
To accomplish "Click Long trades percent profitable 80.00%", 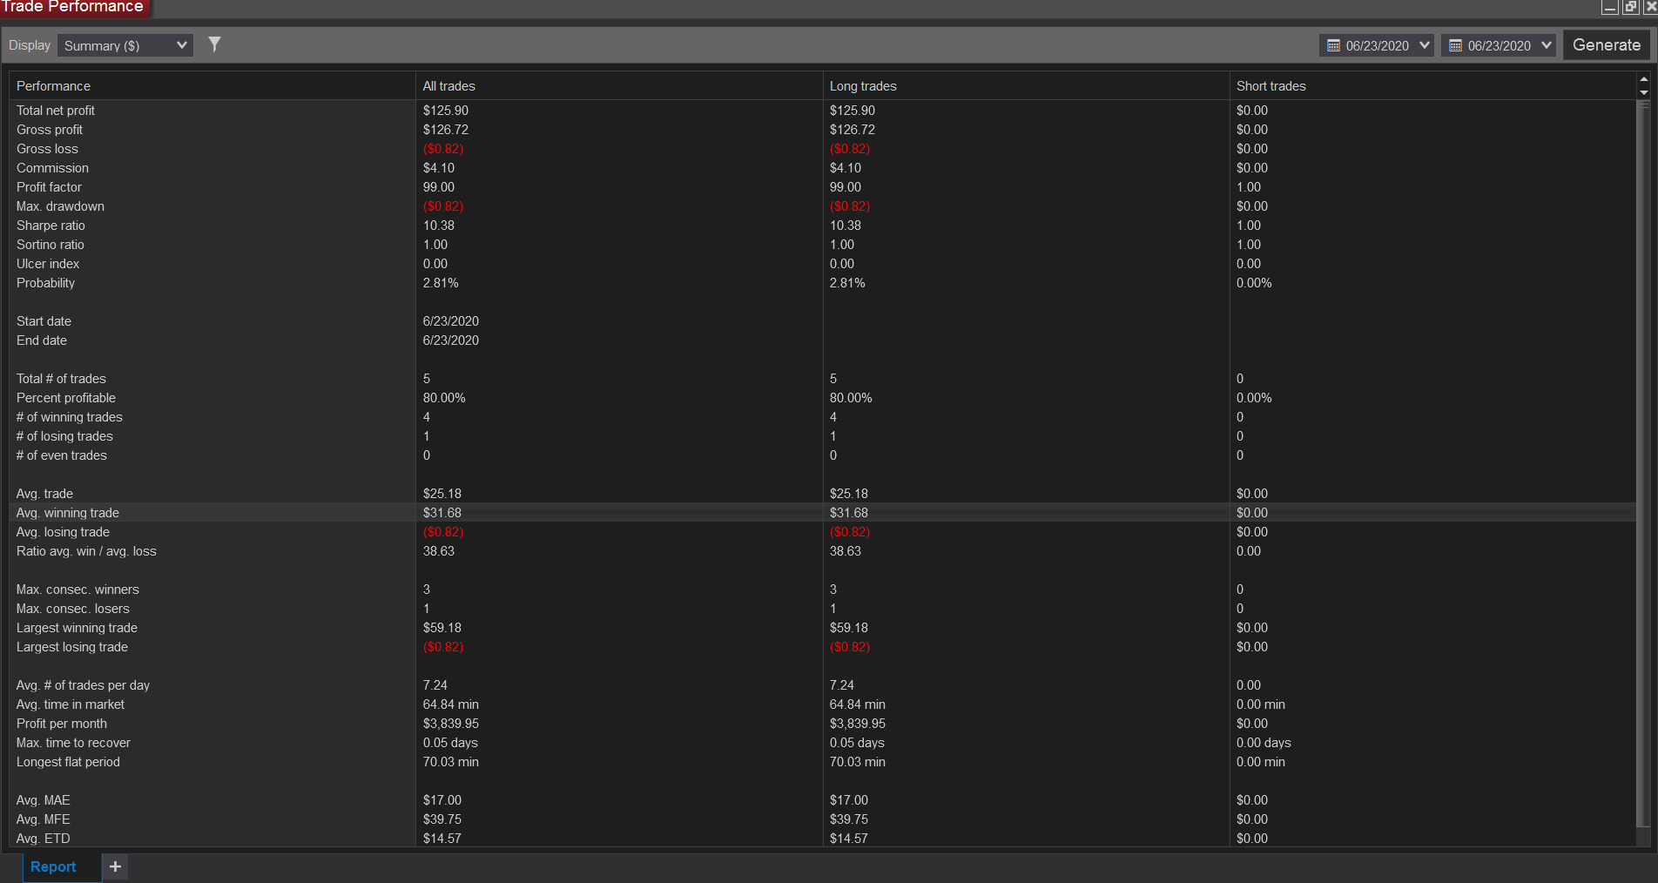I will pos(851,398).
